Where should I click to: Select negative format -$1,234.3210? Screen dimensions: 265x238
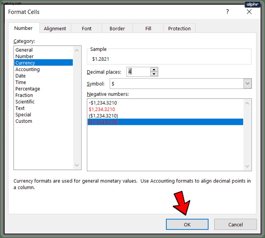pyautogui.click(x=165, y=103)
